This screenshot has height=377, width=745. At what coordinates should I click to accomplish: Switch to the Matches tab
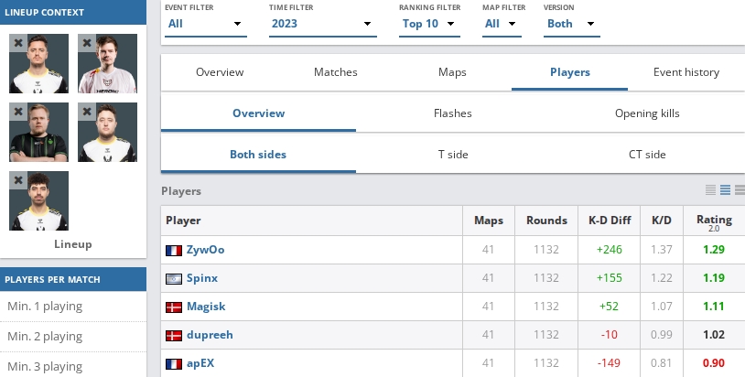tap(336, 72)
